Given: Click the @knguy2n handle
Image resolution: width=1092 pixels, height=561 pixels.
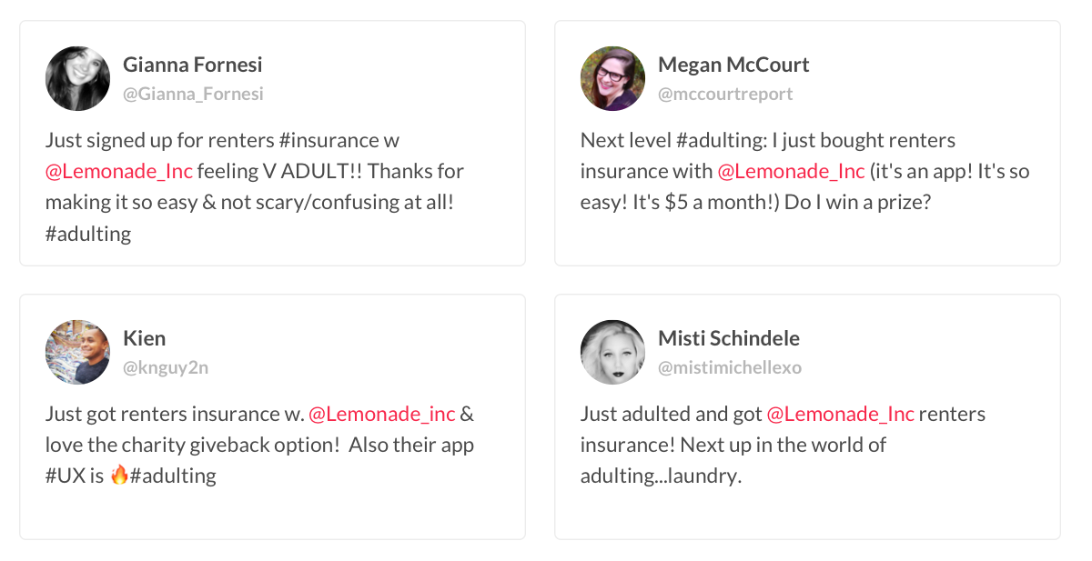Looking at the screenshot, I should [x=166, y=367].
